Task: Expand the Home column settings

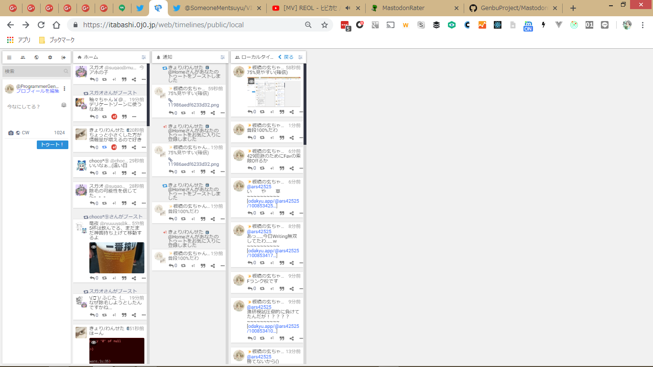Action: (143, 57)
